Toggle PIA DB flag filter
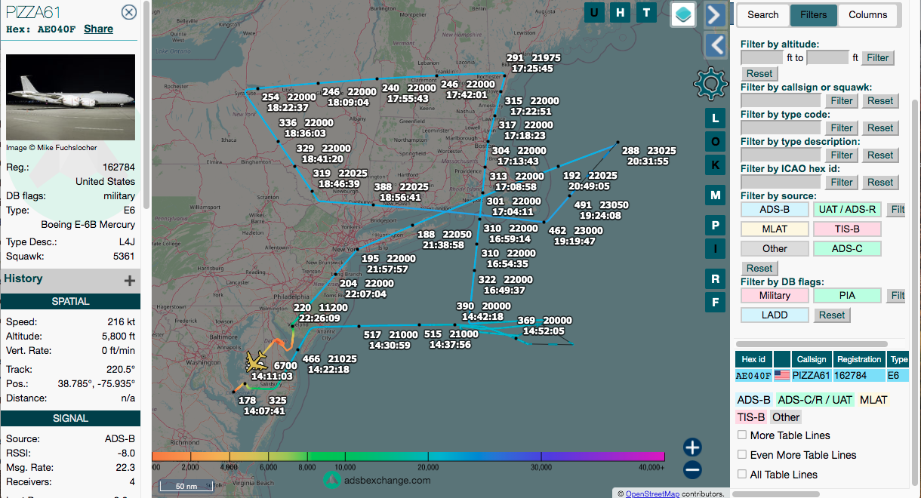Image resolution: width=921 pixels, height=498 pixels. 847,296
